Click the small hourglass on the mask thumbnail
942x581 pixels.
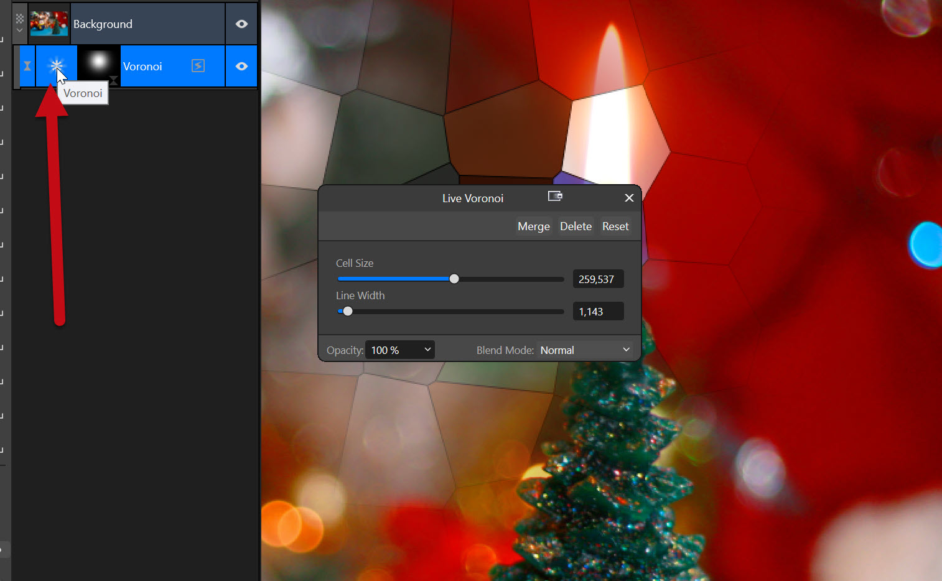click(113, 80)
